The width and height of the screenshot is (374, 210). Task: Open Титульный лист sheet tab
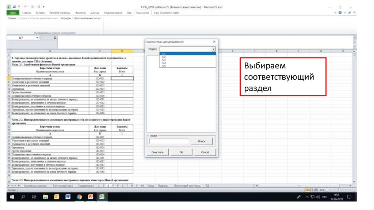tap(63, 185)
